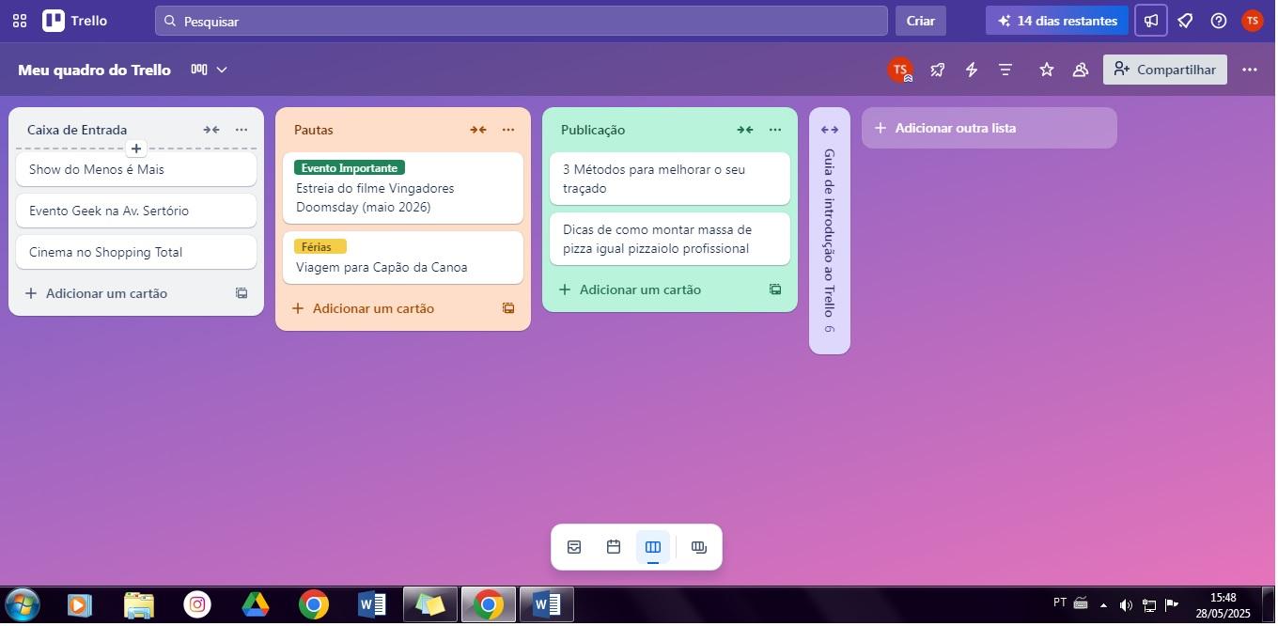Switch to Inbox view in bottom bar

tap(574, 547)
